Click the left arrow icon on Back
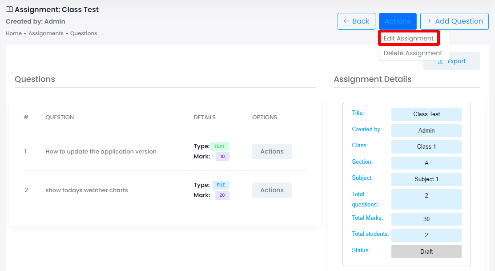Screen dimensions: 495x271 coord(347,21)
